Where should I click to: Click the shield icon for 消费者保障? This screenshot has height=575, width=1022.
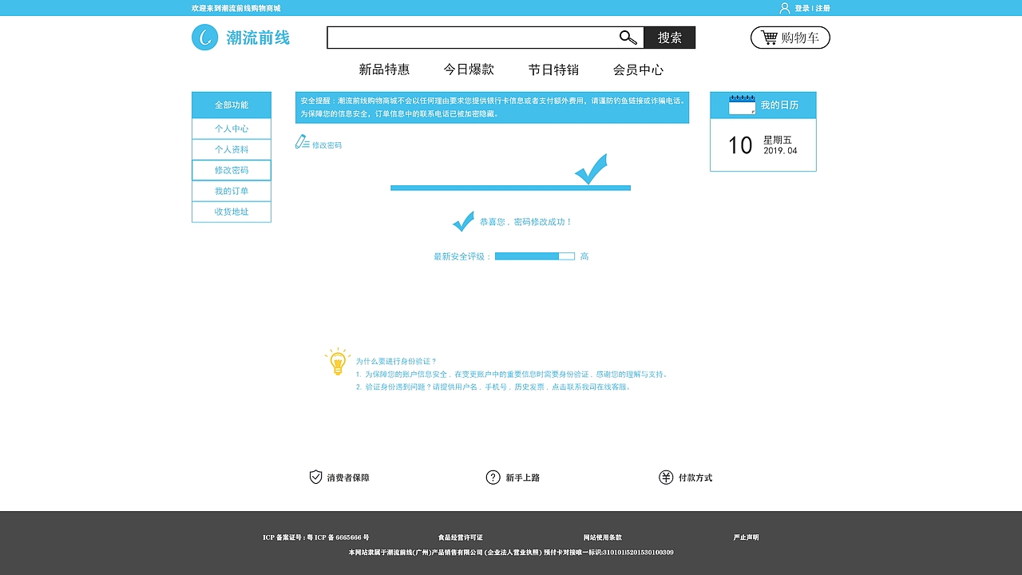tap(313, 477)
